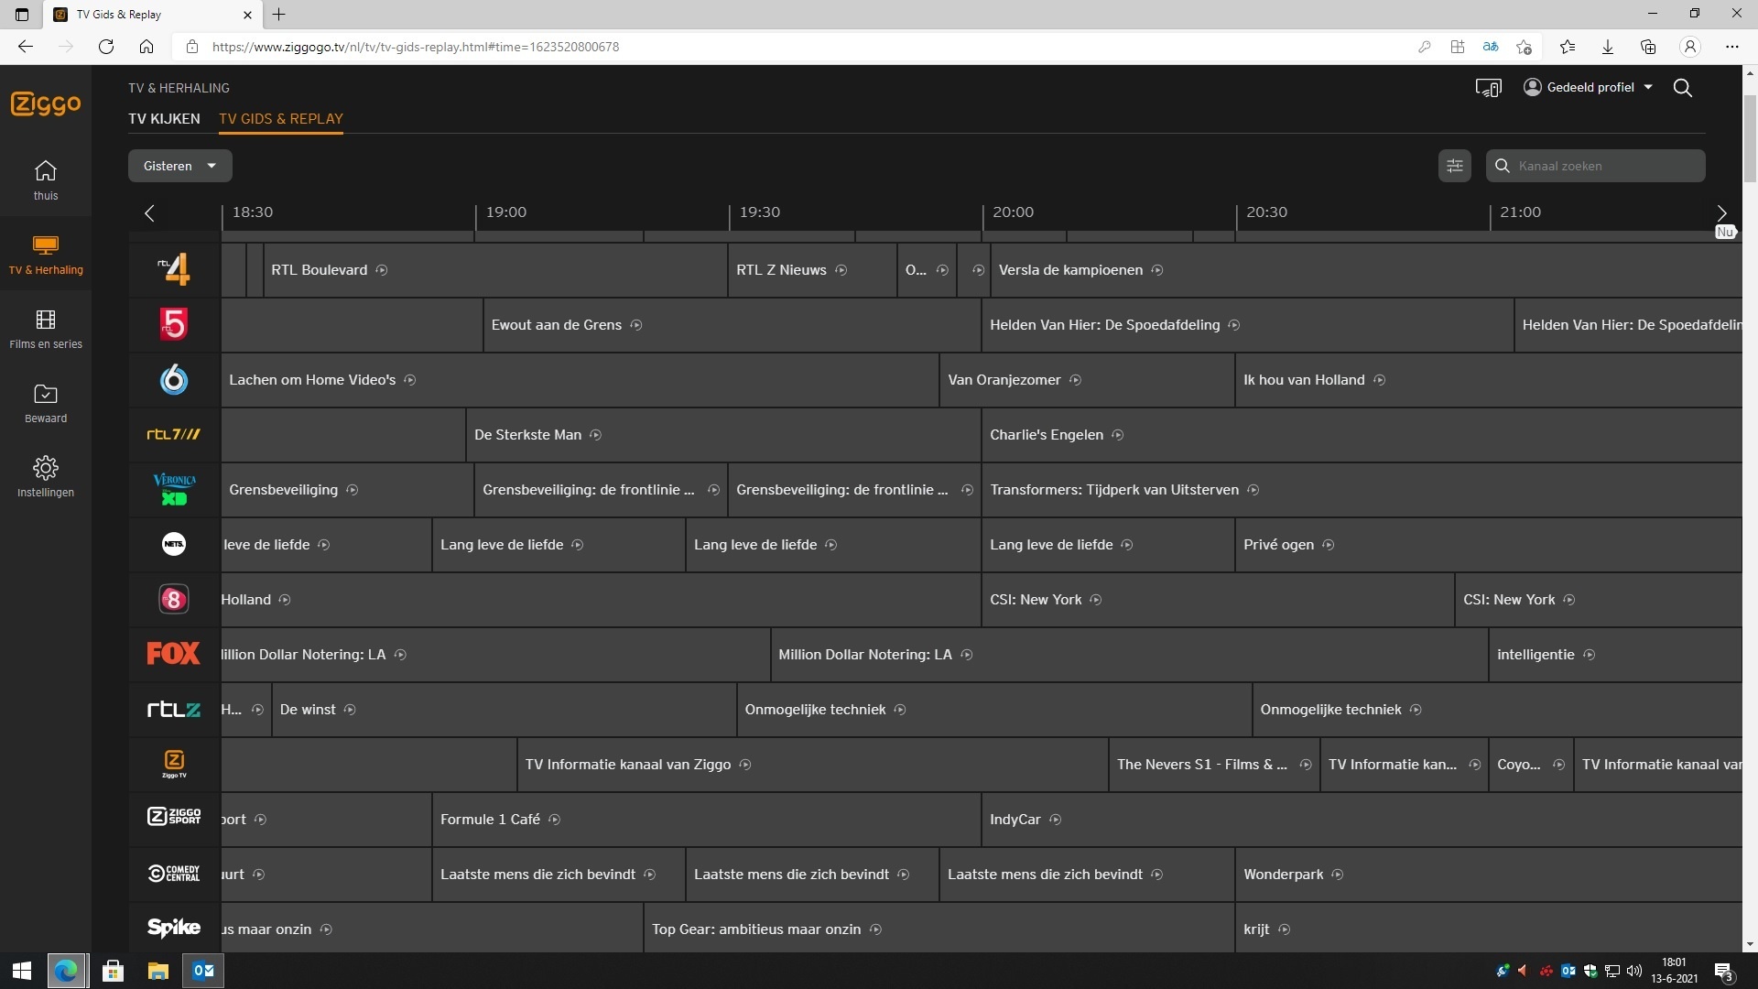
Task: Open Transformers: Tijdperk van Uitsterven
Action: point(1362,490)
